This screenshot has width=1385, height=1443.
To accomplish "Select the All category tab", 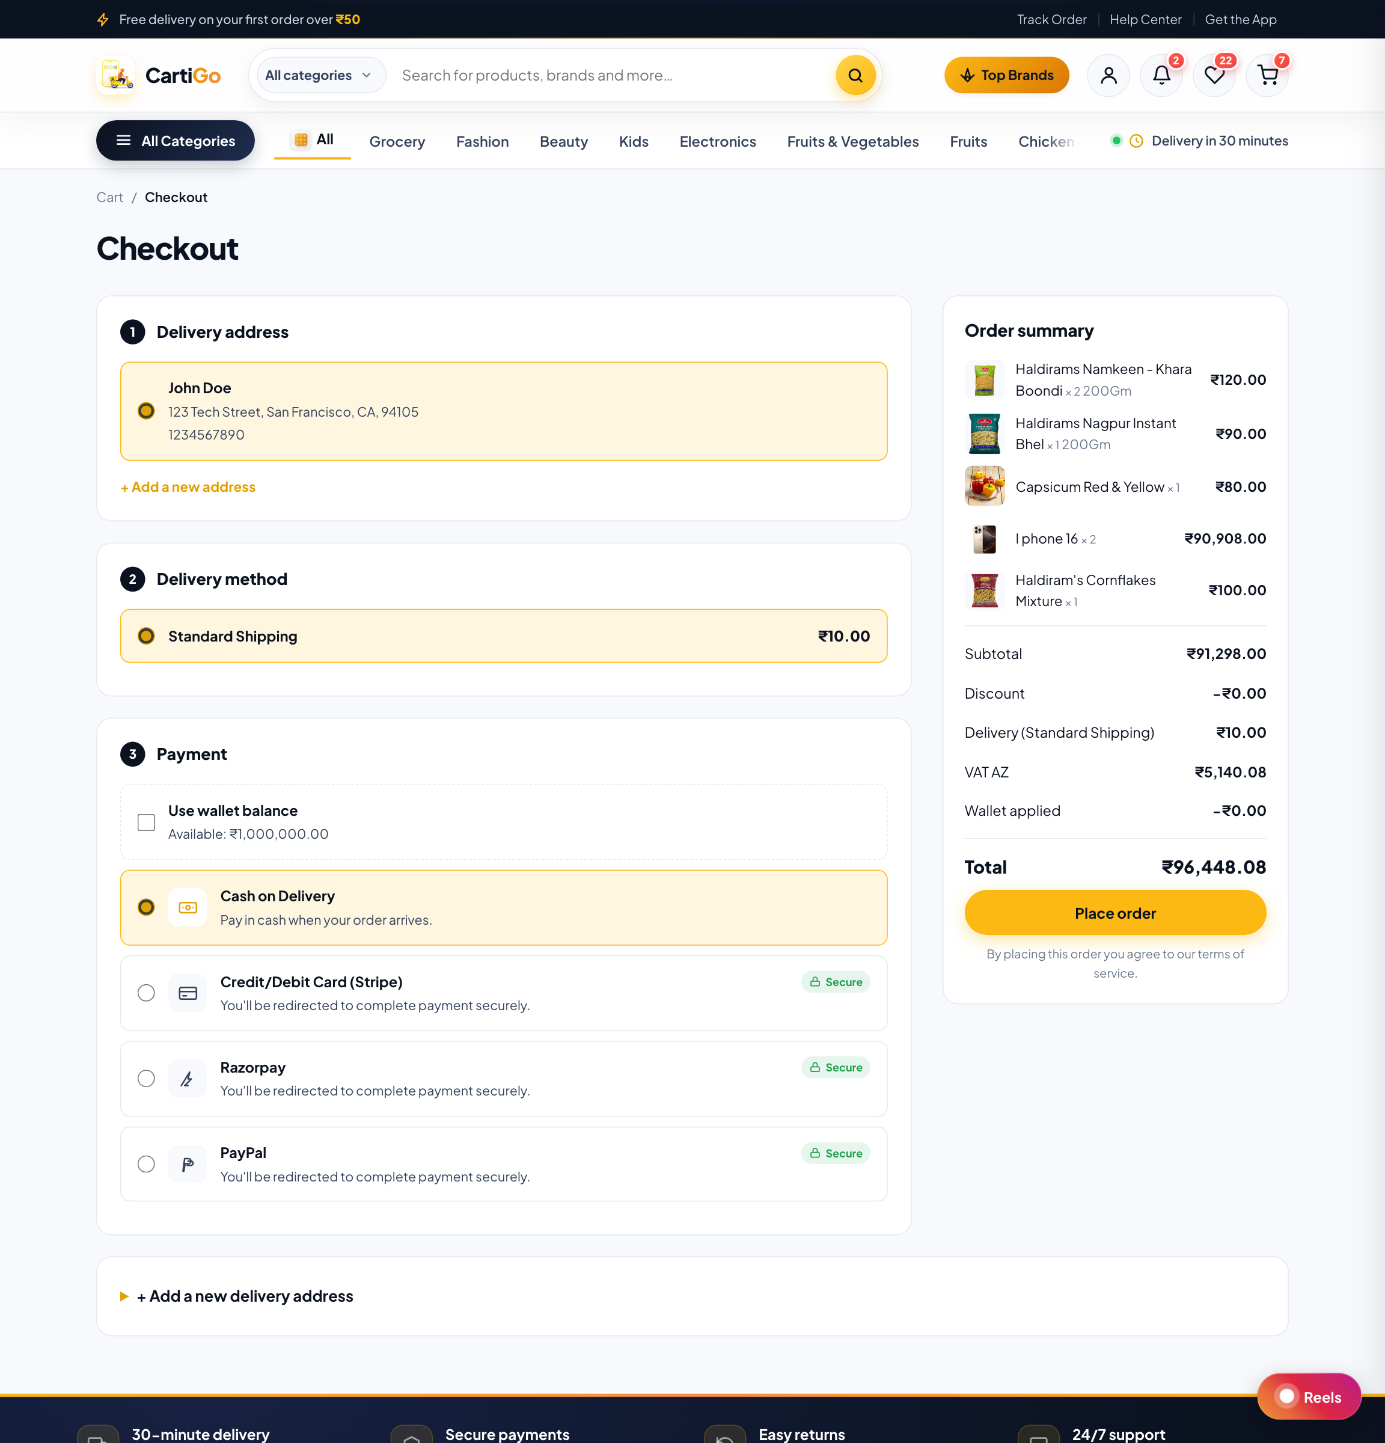I will pyautogui.click(x=313, y=140).
